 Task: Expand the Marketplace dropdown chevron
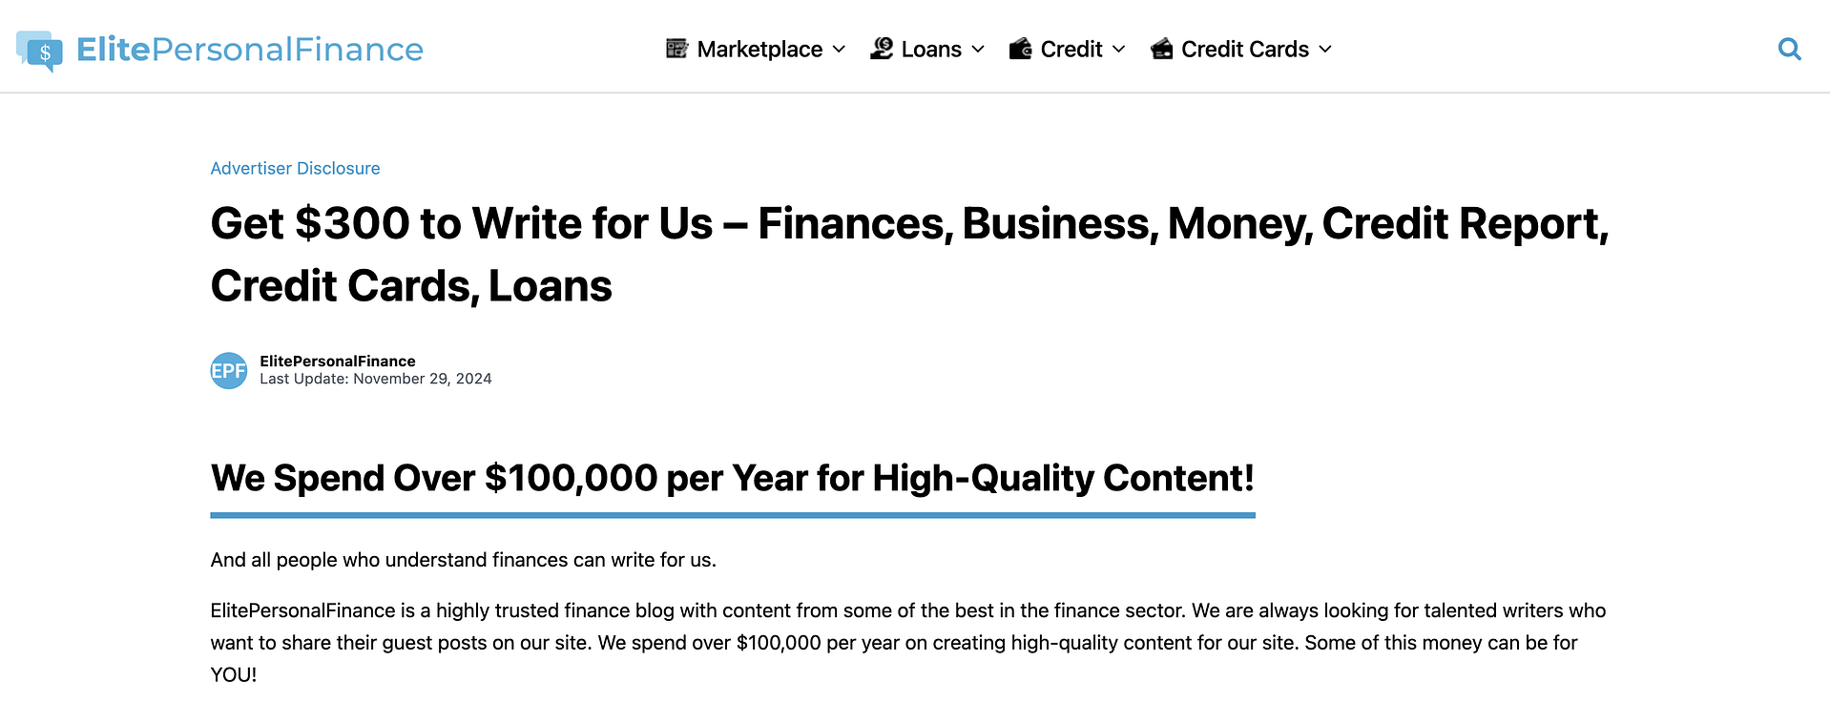840,50
